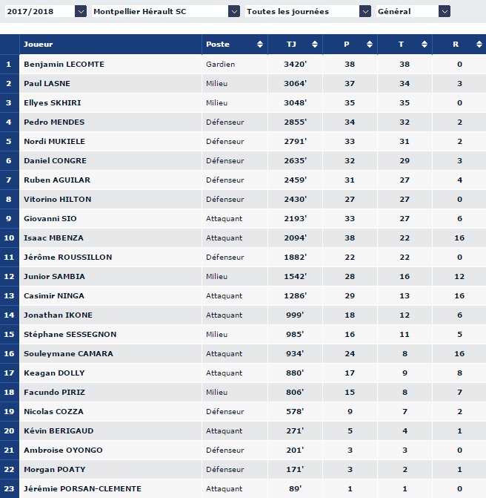Screen dimensions: 486x498
Task: Sort table by Poste column arrows
Action: [x=260, y=44]
